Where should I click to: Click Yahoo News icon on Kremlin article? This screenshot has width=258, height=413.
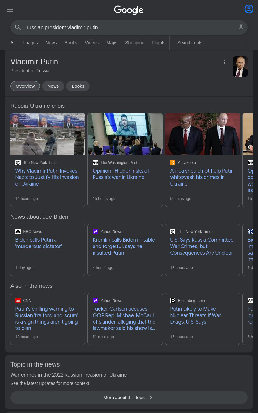tap(95, 232)
